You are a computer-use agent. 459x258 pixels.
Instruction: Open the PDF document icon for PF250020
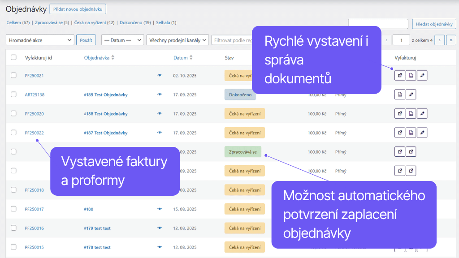tap(411, 113)
